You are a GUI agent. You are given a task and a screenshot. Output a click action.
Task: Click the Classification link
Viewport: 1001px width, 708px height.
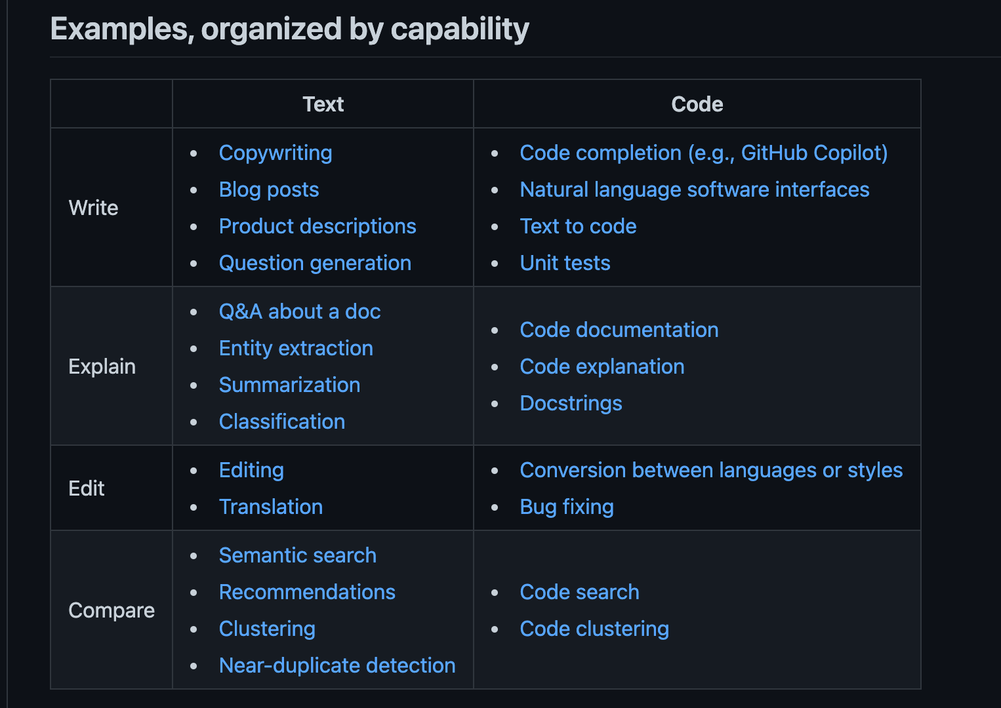[x=281, y=422]
